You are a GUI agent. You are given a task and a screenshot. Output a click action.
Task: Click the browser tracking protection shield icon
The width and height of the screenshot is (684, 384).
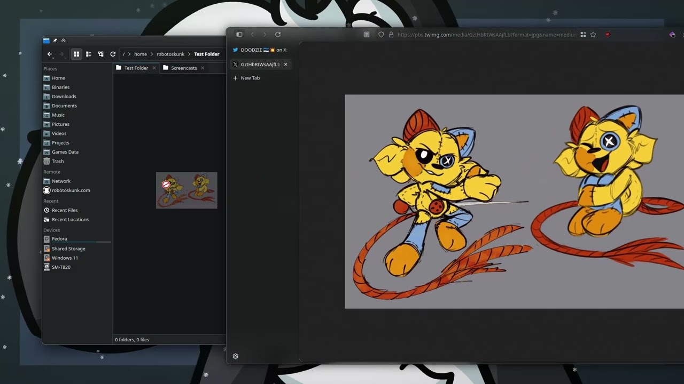[381, 35]
